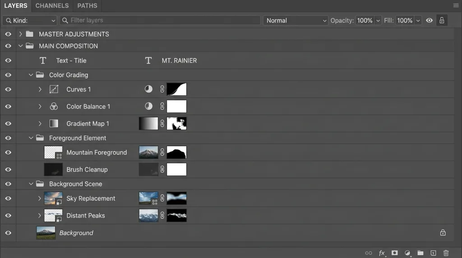The image size is (462, 258).
Task: Click mask link icon on Mountain Foreground
Action: click(162, 152)
